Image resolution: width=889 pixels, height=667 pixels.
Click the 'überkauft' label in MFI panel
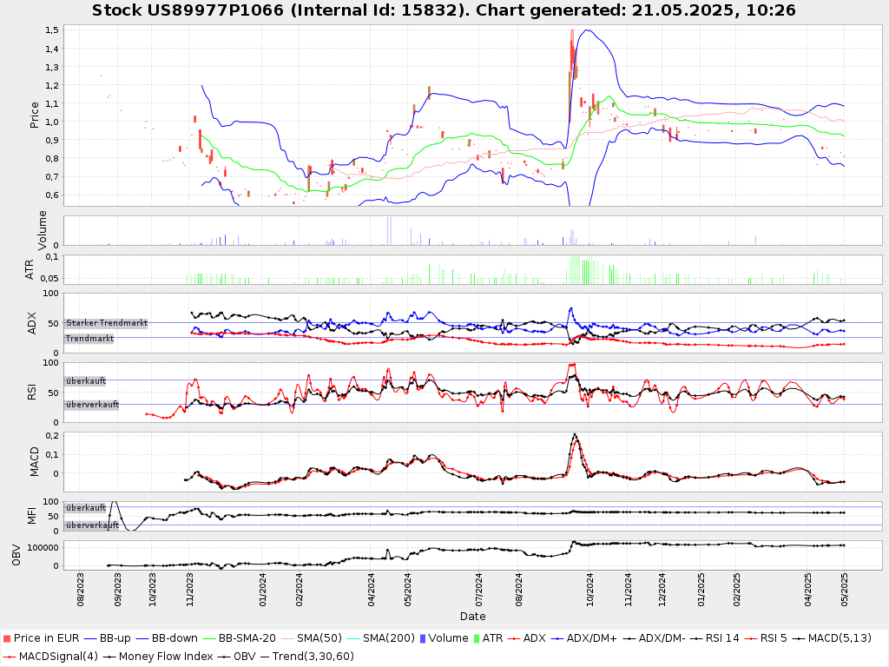(86, 507)
